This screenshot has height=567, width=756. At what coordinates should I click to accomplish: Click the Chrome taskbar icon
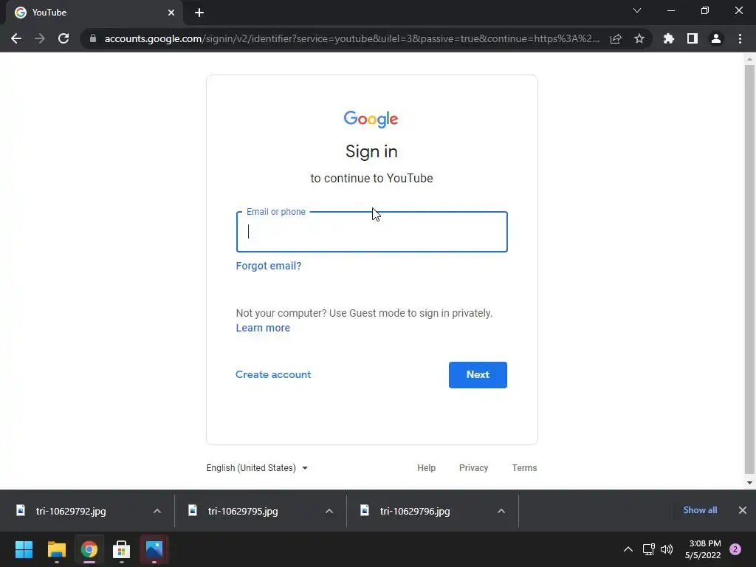tap(89, 549)
